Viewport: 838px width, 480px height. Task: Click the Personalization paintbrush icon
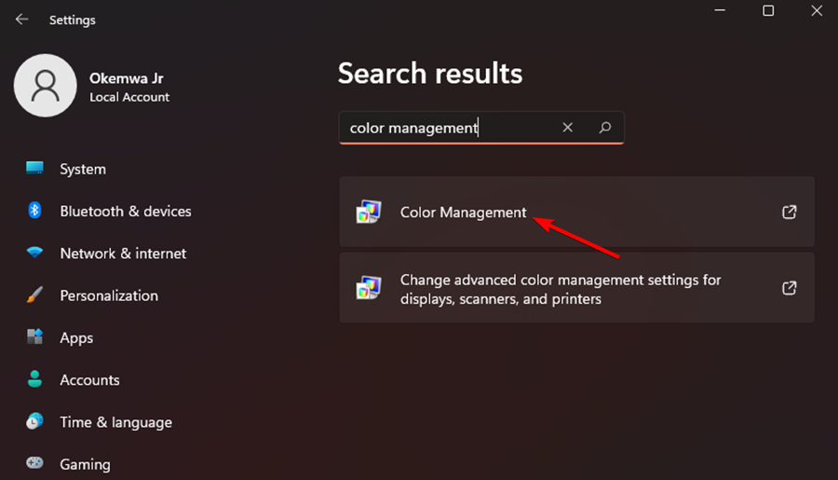point(35,295)
